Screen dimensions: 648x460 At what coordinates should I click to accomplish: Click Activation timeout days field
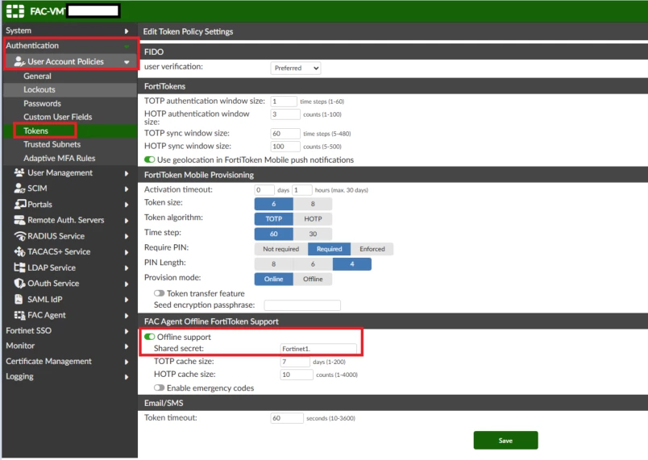point(264,190)
